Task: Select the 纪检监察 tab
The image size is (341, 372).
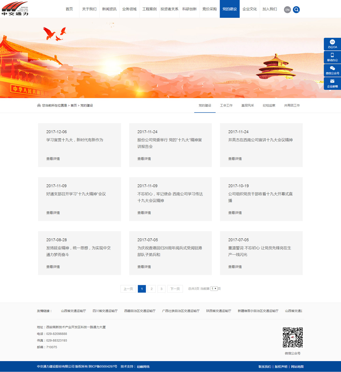Action: 269,106
